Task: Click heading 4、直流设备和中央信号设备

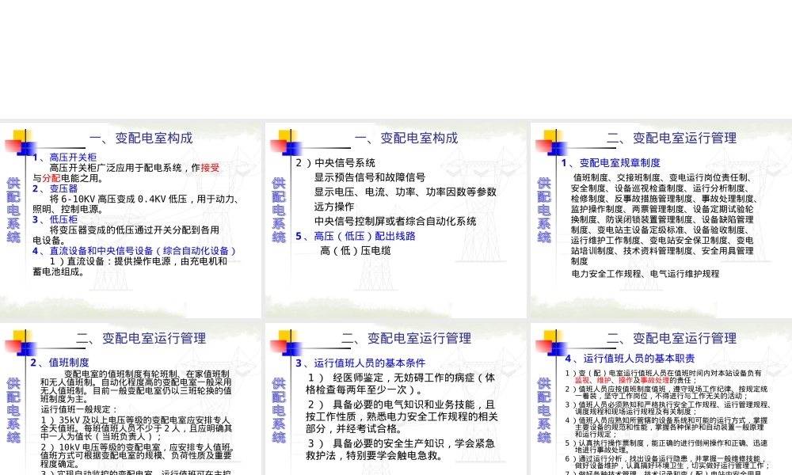Action: click(x=135, y=251)
